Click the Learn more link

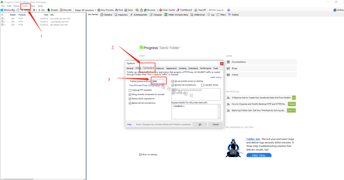click(x=216, y=77)
